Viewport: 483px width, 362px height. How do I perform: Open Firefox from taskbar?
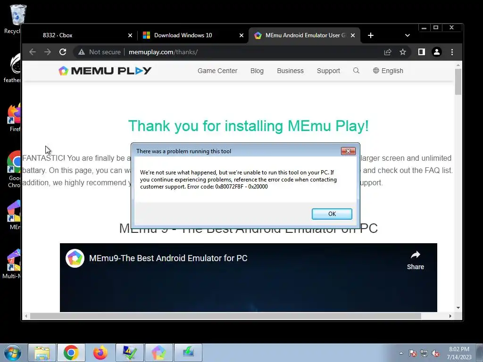[x=100, y=353]
